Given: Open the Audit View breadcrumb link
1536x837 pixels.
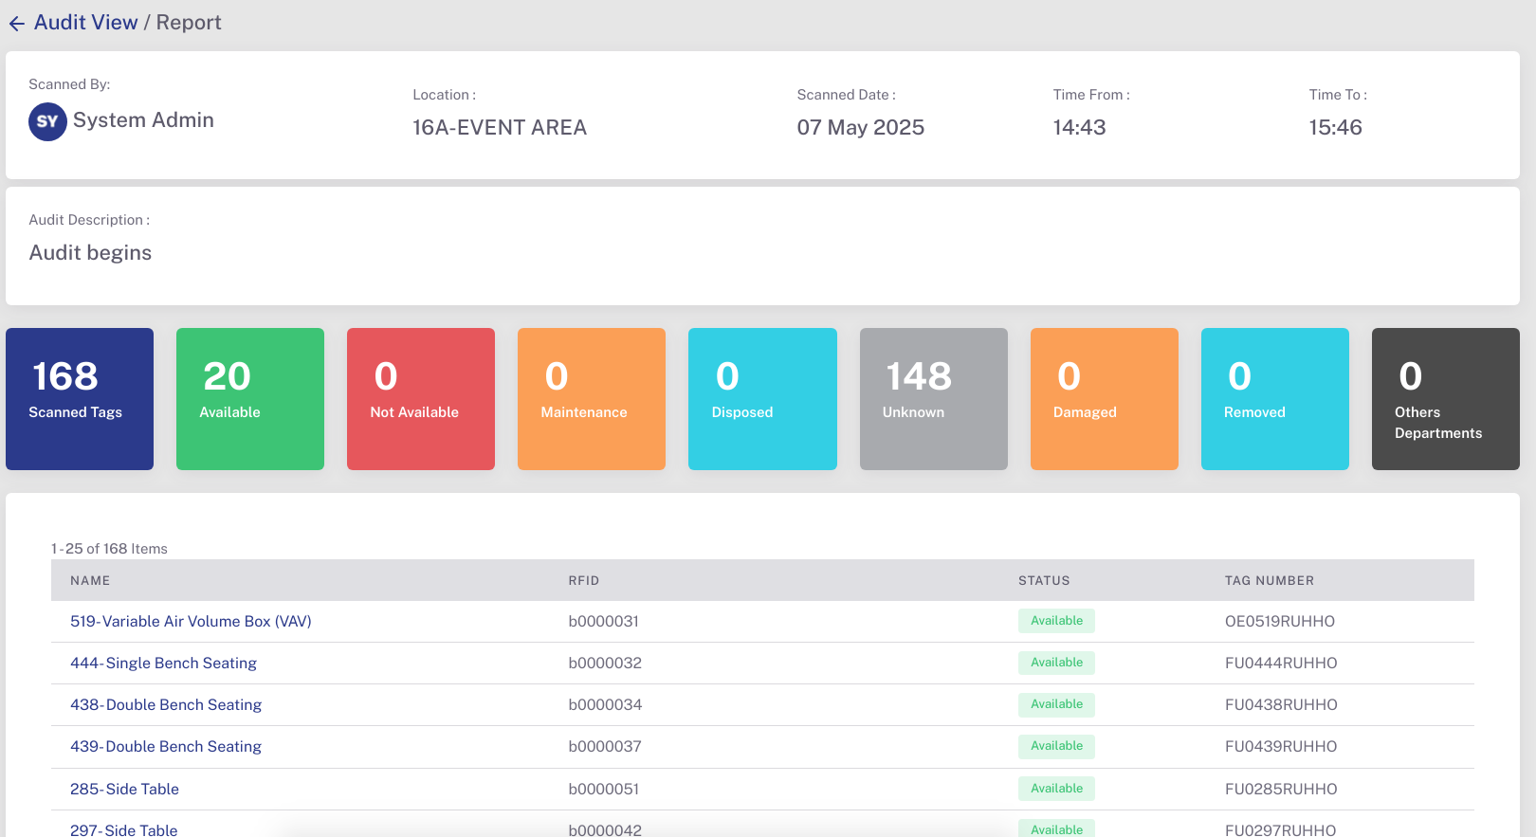Looking at the screenshot, I should click(85, 23).
